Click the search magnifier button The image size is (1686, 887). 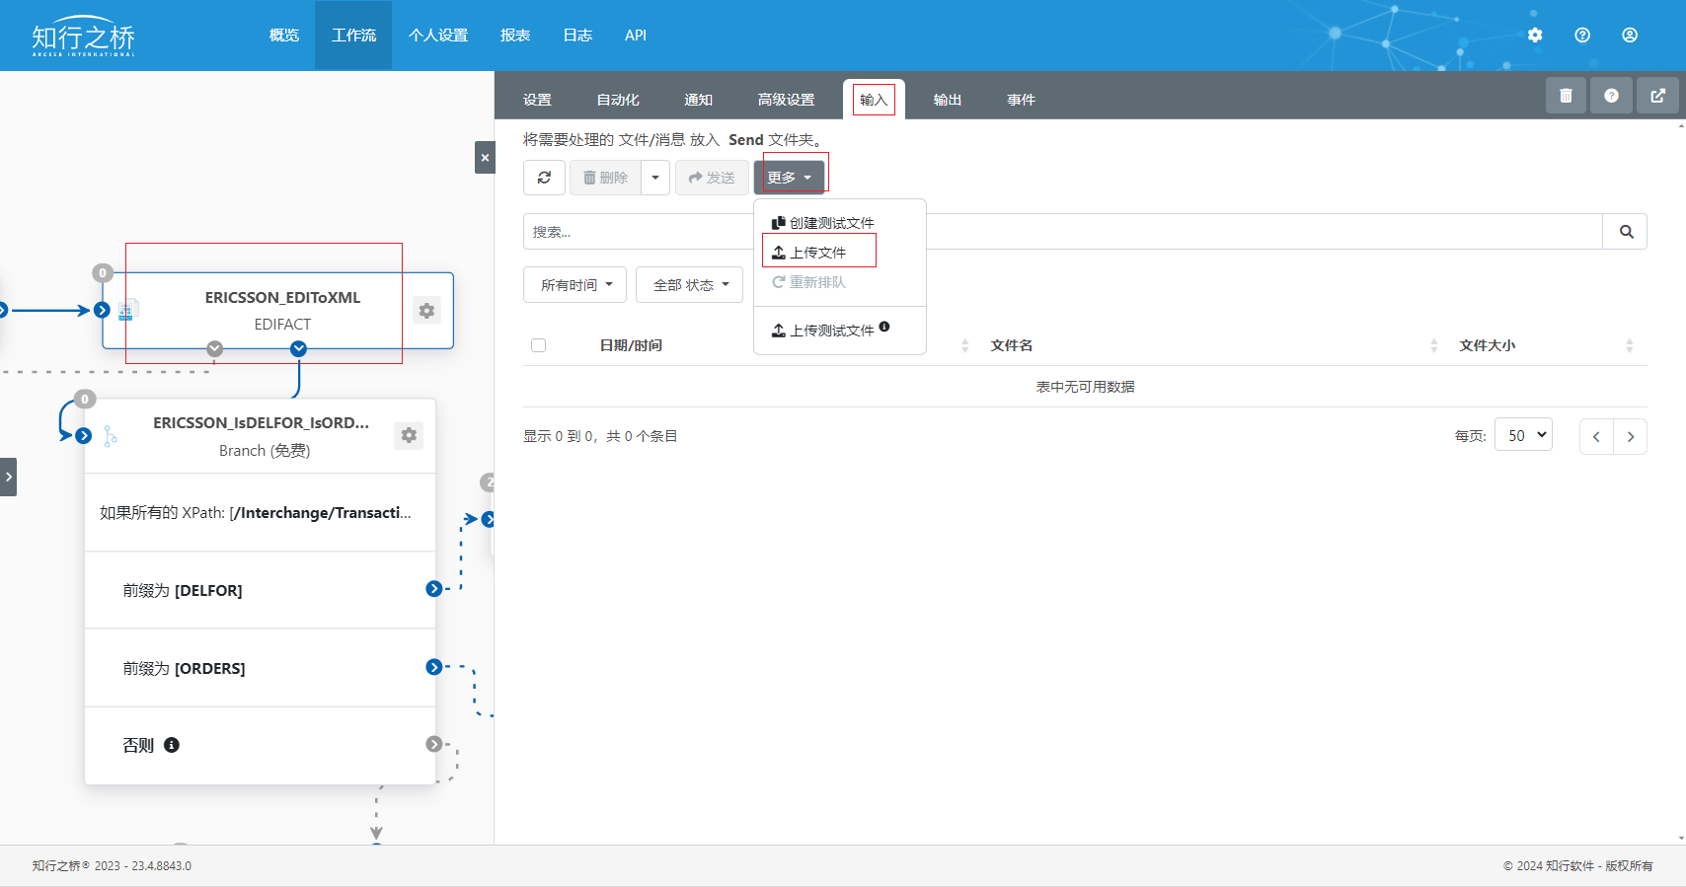[x=1626, y=232]
